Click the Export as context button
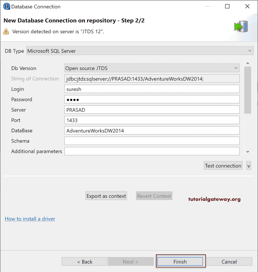This screenshot has height=272, width=258. tap(106, 196)
